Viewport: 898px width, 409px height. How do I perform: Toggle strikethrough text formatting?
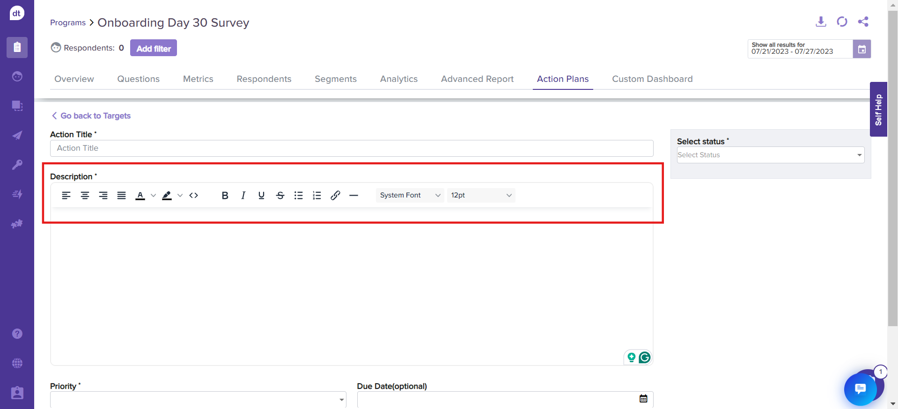280,196
